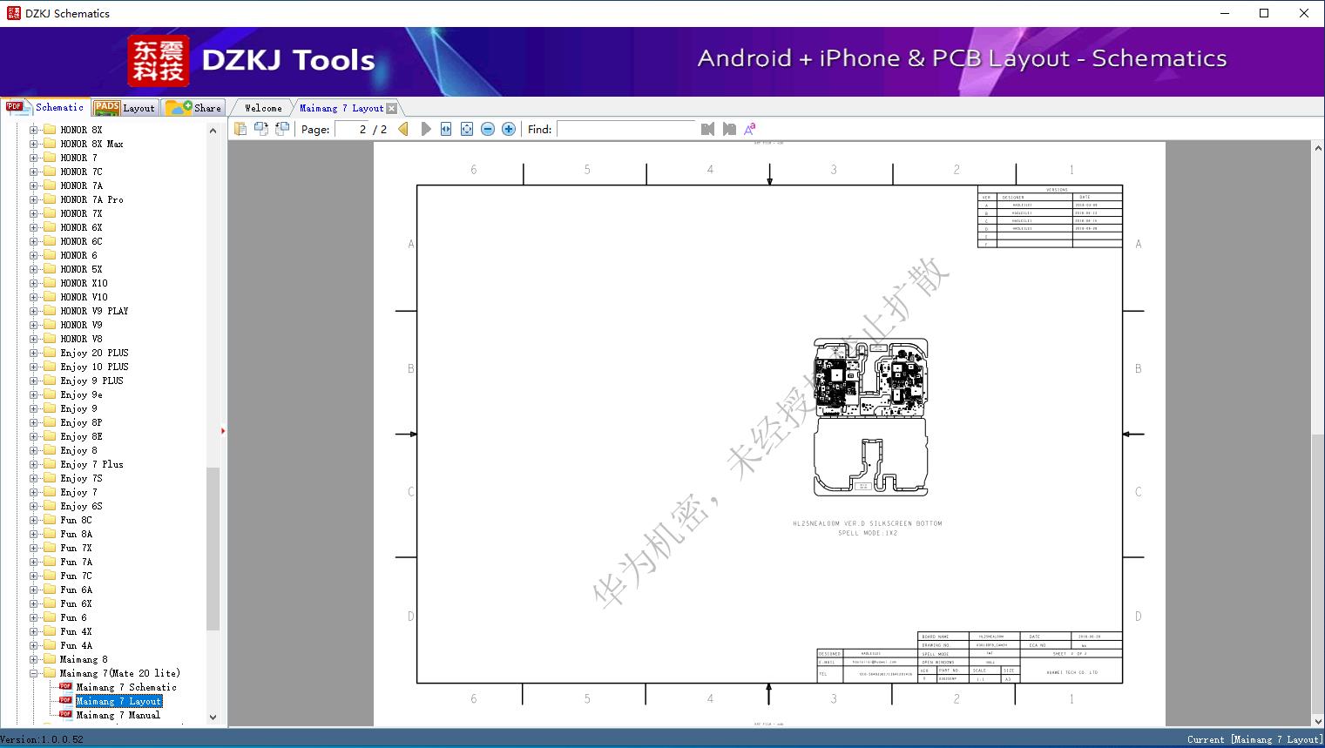
Task: Expand the HONOR X10 folder
Action: tap(33, 283)
